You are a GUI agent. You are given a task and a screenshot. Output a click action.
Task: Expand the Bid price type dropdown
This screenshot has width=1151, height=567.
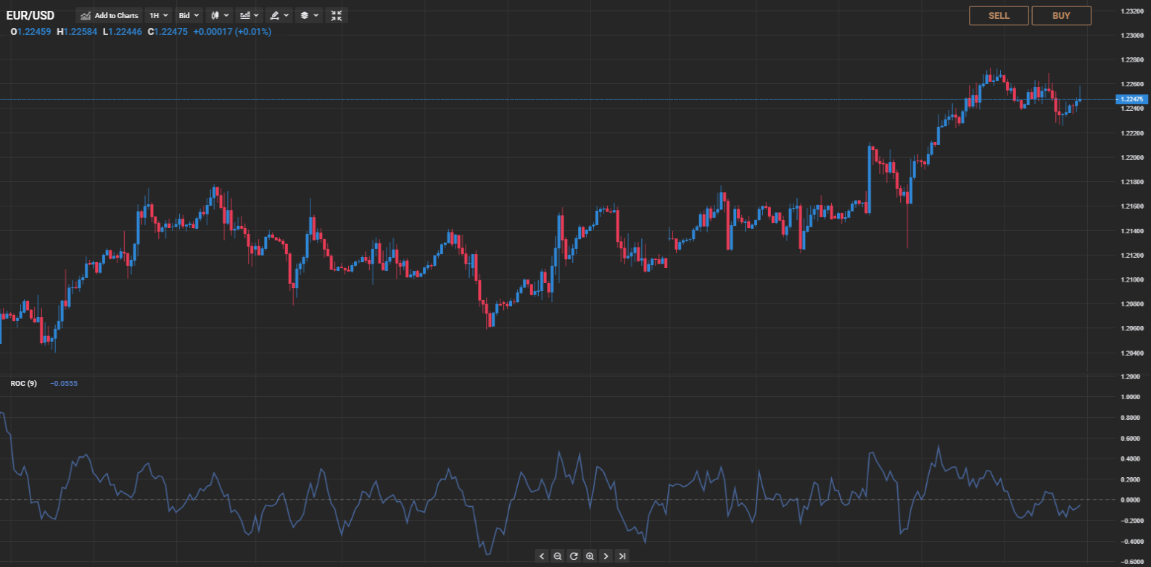pyautogui.click(x=189, y=15)
